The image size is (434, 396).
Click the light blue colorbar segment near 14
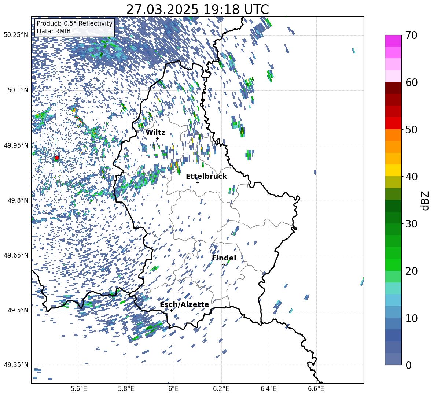[393, 300]
